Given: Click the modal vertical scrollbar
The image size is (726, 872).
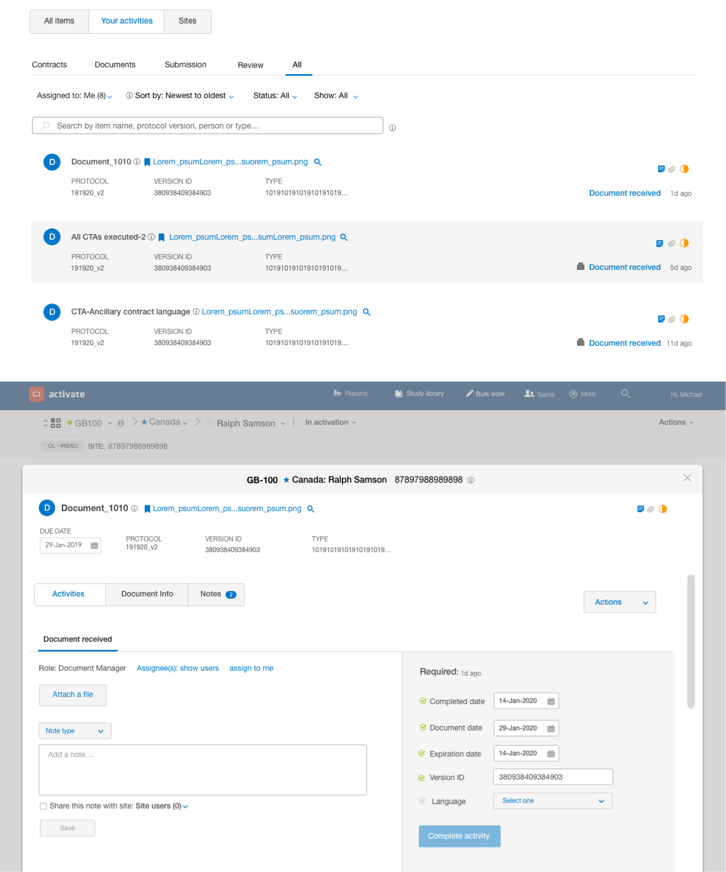Looking at the screenshot, I should tap(691, 641).
